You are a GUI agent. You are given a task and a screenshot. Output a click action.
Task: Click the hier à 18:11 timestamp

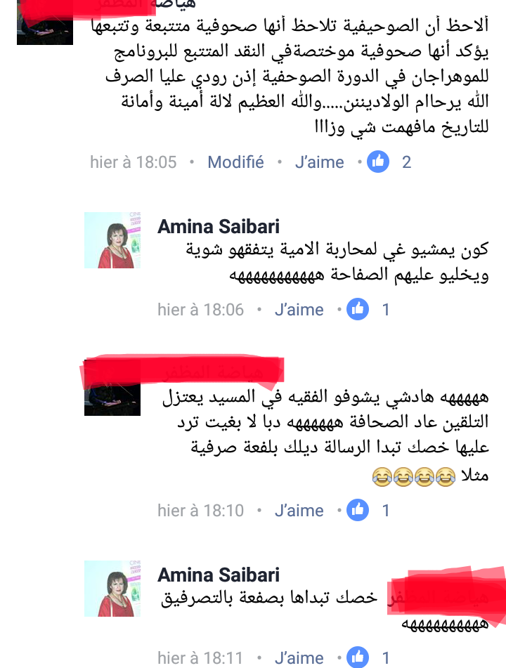coord(200,657)
